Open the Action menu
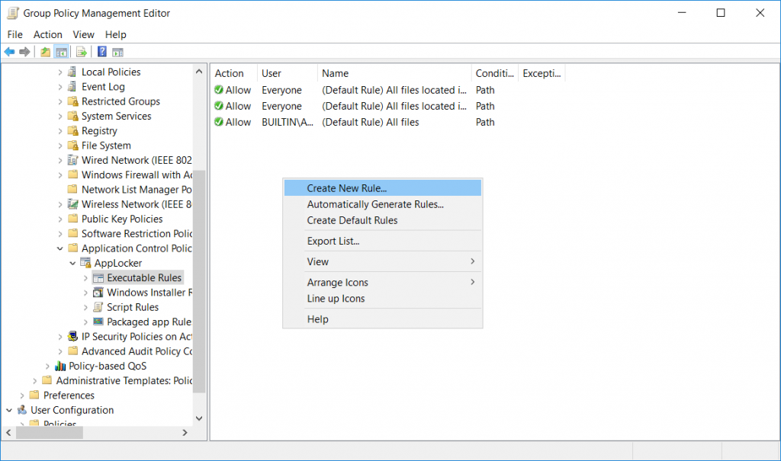The width and height of the screenshot is (781, 461). [47, 34]
